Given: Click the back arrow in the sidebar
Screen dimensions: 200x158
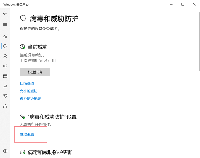Looking at the screenshot, I should coord(5,13).
